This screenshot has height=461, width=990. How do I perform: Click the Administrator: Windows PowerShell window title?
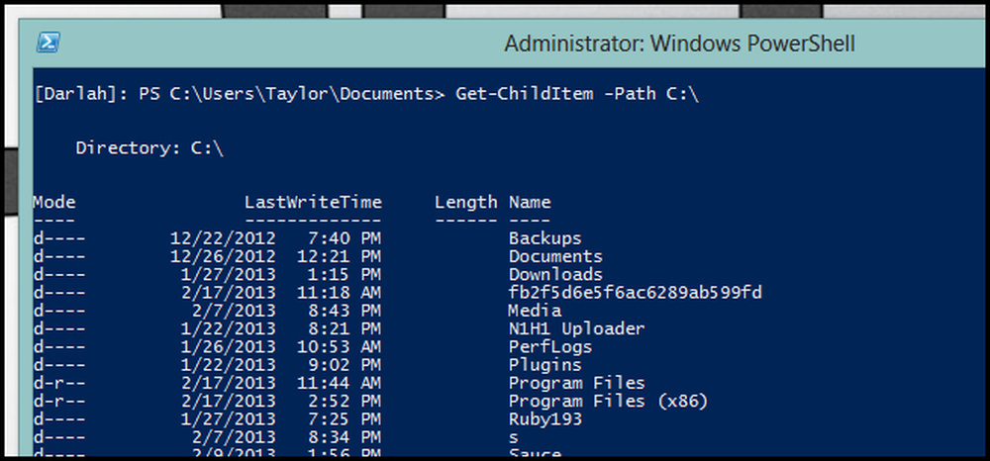pyautogui.click(x=679, y=45)
